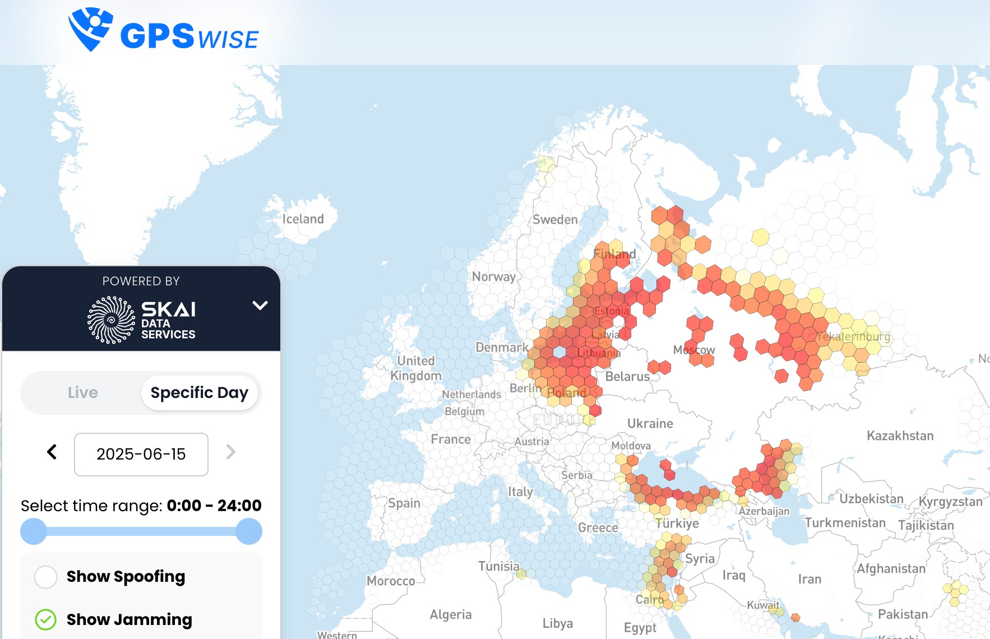Click the right arrow to advance the date

pyautogui.click(x=230, y=453)
